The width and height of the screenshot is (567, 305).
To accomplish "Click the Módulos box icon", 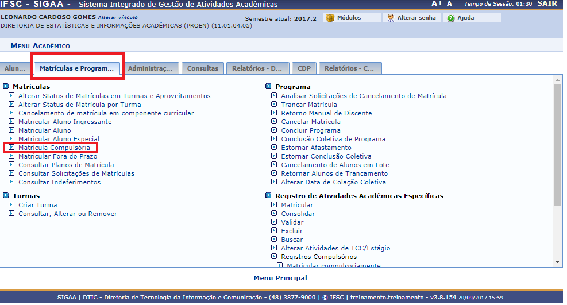I will pos(330,18).
